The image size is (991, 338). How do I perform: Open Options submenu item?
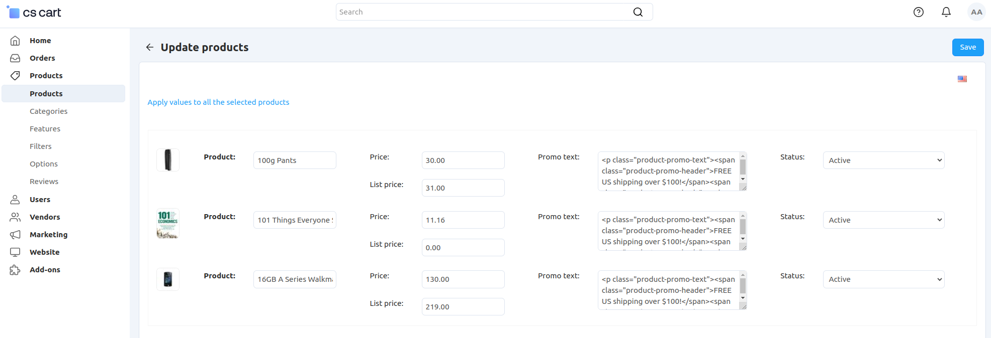pos(44,164)
